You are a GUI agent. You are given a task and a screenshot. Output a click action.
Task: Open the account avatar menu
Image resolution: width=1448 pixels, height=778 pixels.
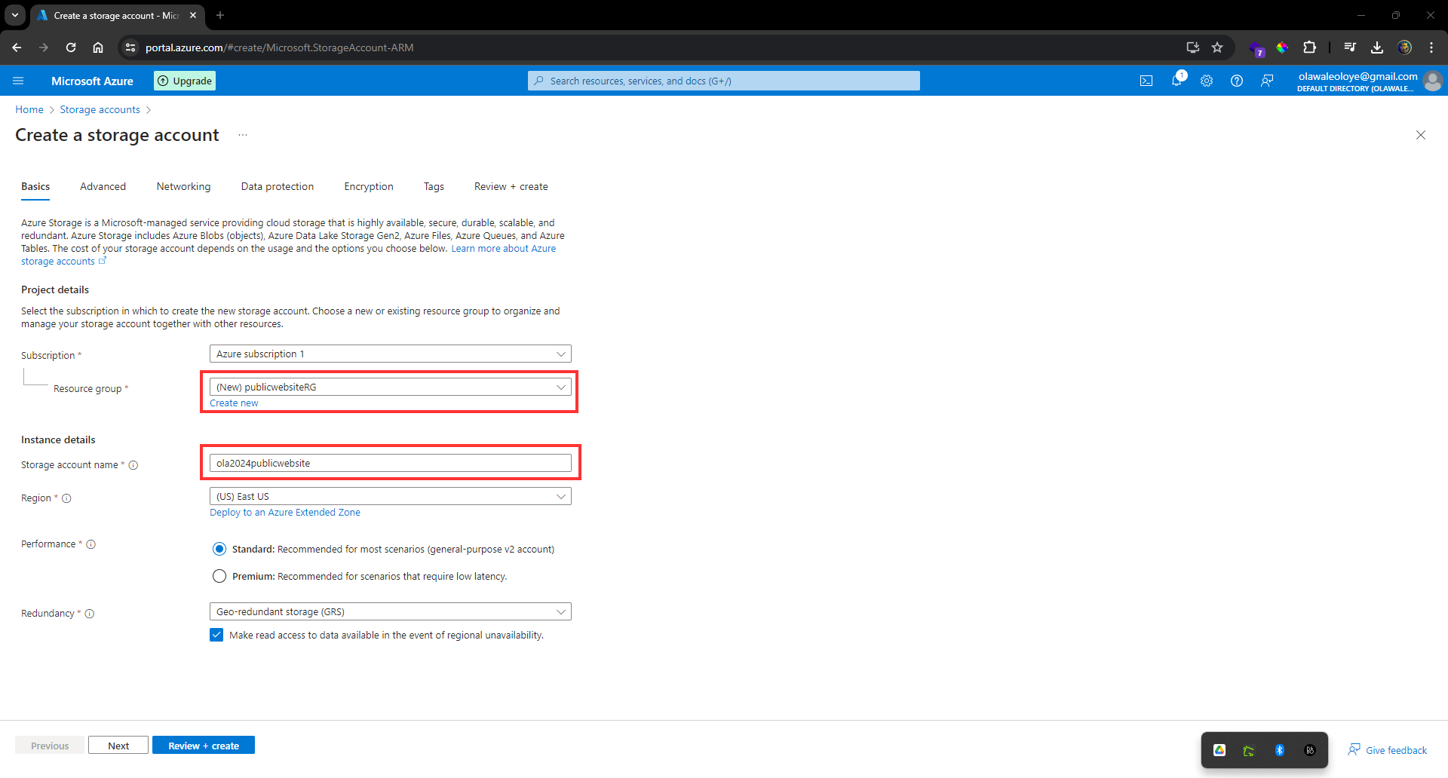click(1433, 81)
